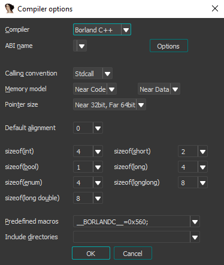Screen dimensions: 224x265
Task: Click the Options button
Action: click(x=169, y=46)
